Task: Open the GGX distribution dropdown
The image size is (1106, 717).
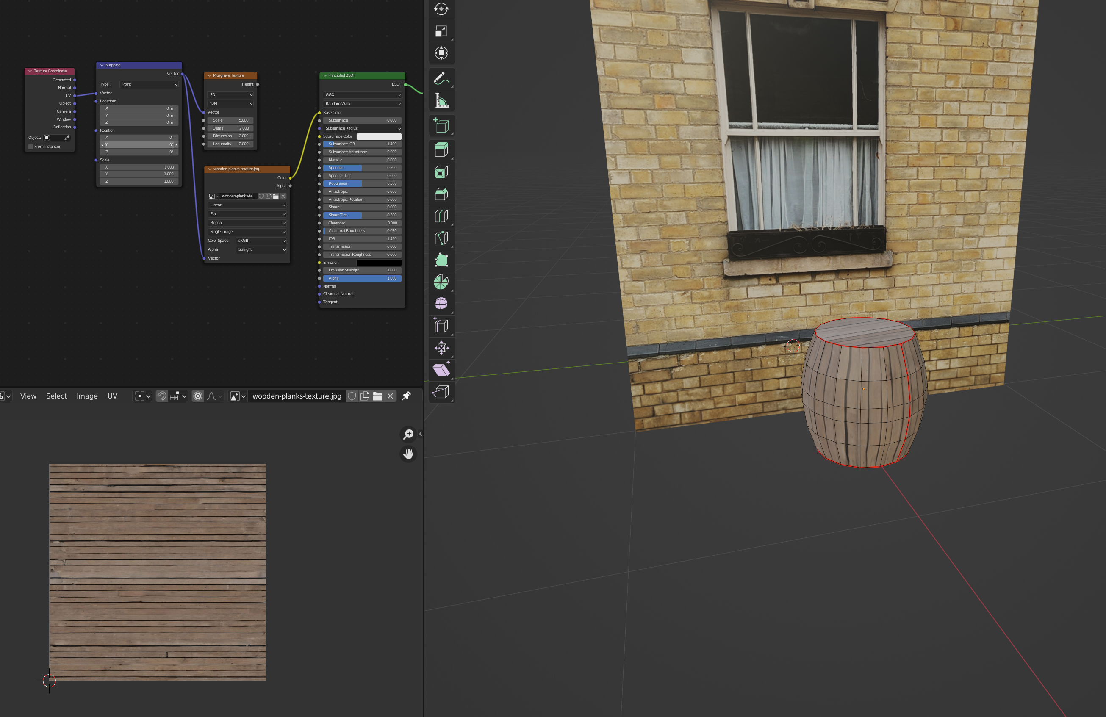Action: point(363,95)
